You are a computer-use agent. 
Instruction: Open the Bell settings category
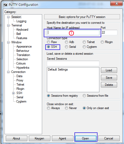point(19,34)
